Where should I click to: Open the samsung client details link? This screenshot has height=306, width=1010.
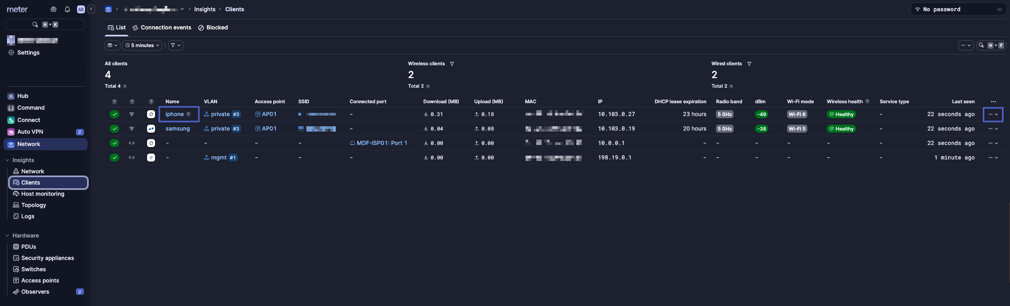pos(178,129)
